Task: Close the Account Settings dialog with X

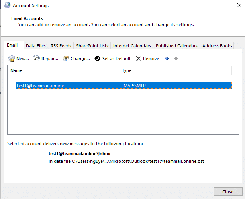Action: pos(239,5)
